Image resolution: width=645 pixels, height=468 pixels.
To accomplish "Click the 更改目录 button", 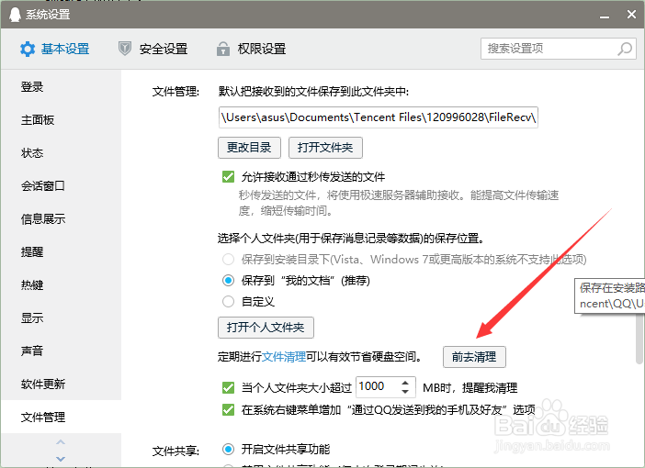I will [x=249, y=148].
